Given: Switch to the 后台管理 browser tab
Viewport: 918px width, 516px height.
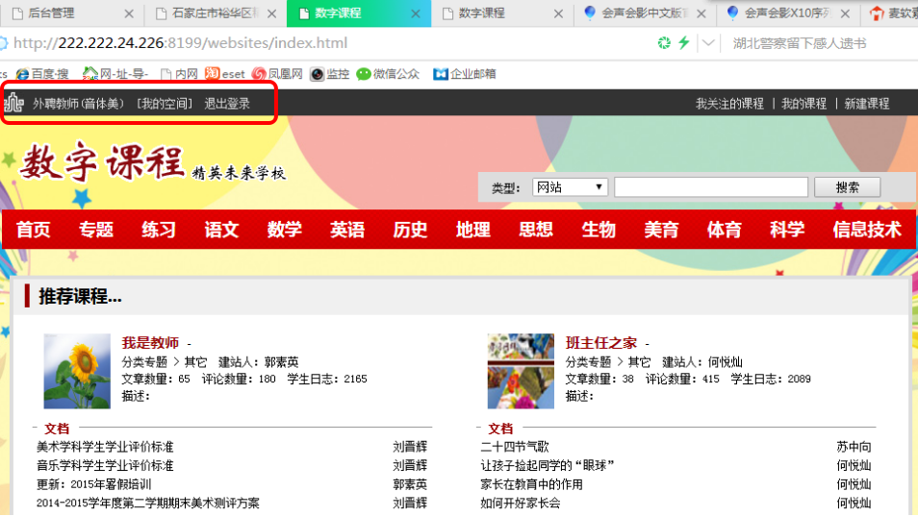Looking at the screenshot, I should point(51,13).
